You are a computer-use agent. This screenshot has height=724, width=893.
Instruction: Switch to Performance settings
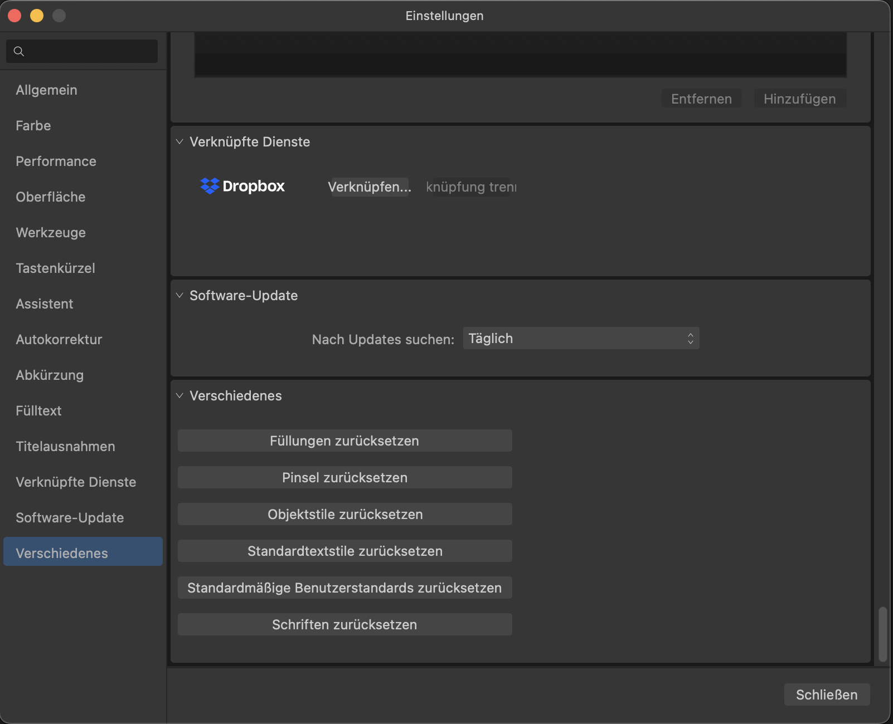(56, 162)
